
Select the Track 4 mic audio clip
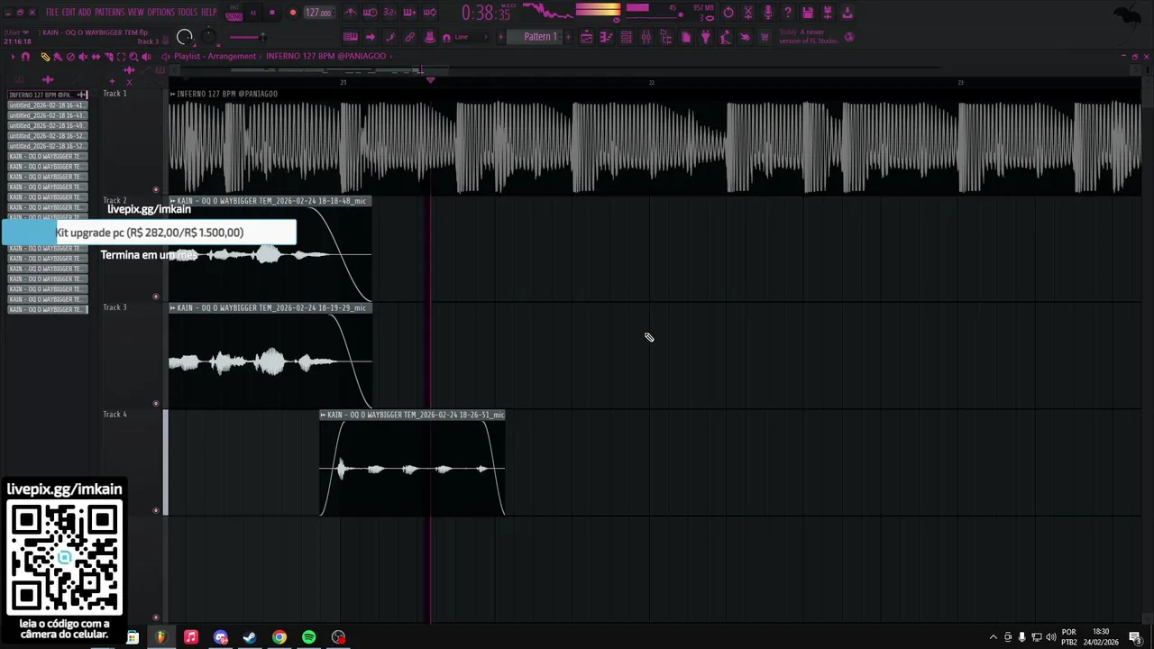[412, 464]
